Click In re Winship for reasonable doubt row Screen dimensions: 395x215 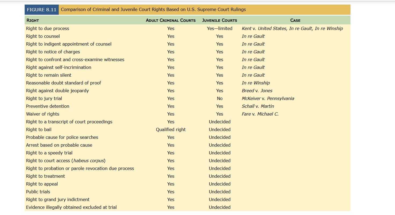[256, 83]
